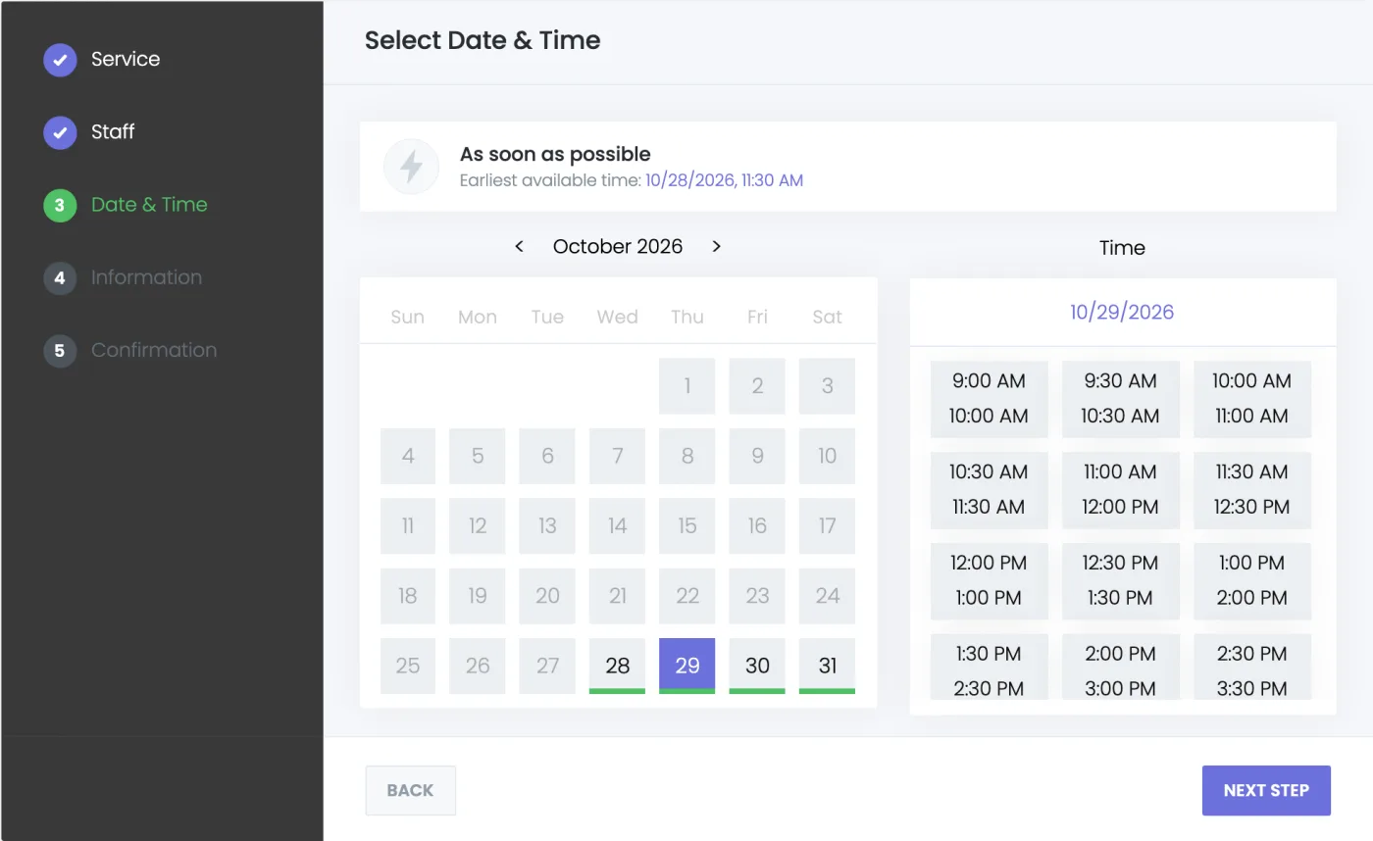Choose the earliest time 10/28/2026, 11:30 AM
The height and width of the screenshot is (841, 1373).
(724, 180)
